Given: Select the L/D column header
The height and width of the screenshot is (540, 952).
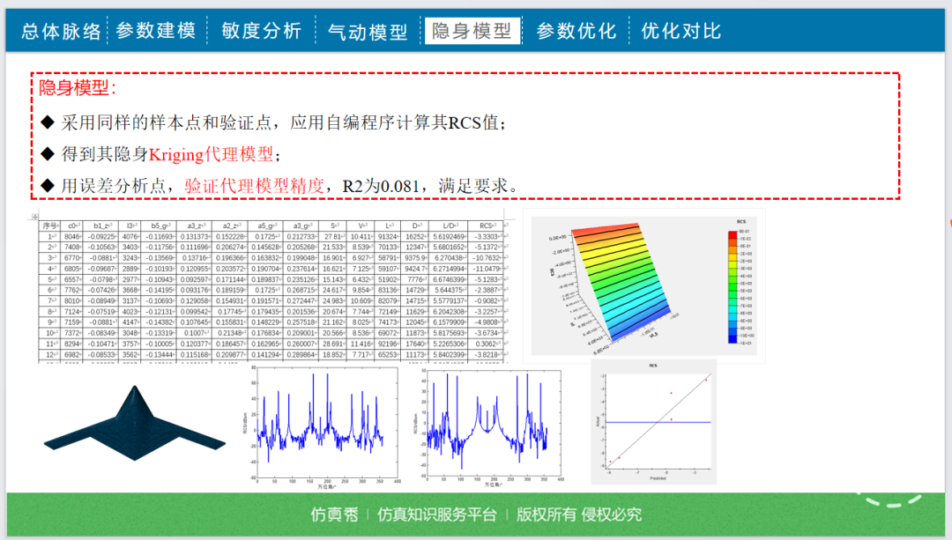Looking at the screenshot, I should click(x=450, y=226).
